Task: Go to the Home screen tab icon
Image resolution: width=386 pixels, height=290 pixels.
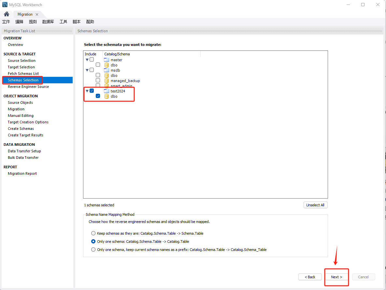Action: tap(6, 14)
